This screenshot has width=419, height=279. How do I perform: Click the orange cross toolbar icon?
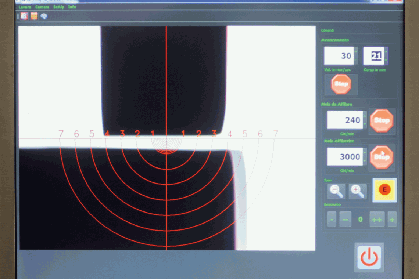click(34, 16)
